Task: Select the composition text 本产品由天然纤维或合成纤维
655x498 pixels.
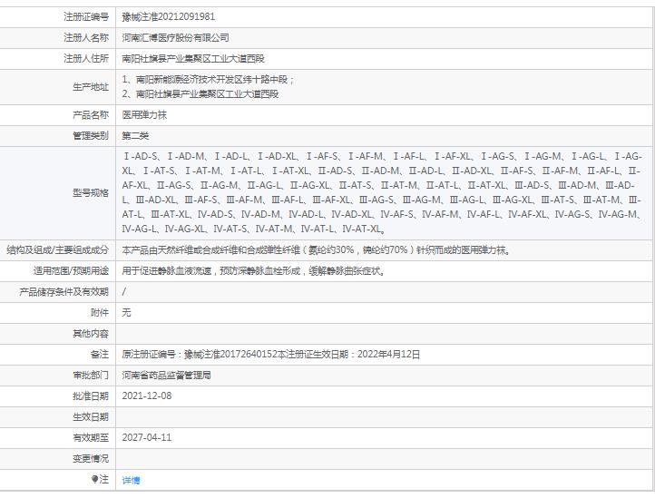Action: click(x=180, y=250)
